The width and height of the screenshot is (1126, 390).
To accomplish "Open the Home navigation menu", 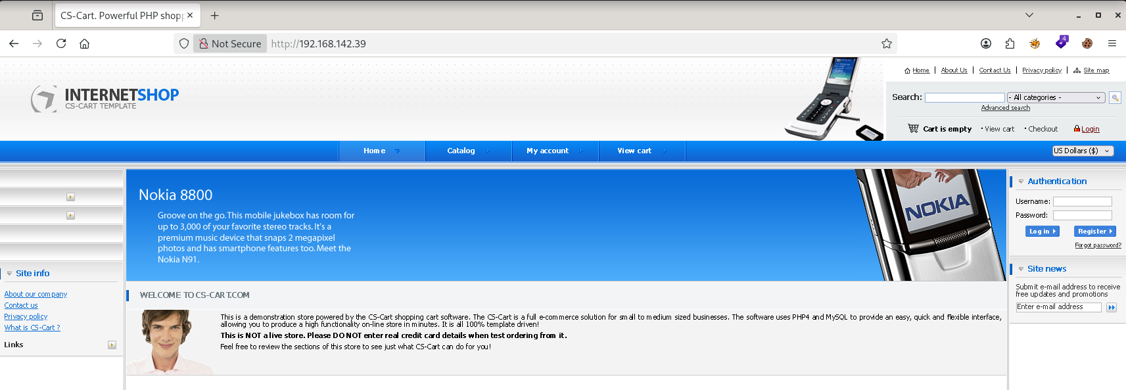I will [381, 151].
